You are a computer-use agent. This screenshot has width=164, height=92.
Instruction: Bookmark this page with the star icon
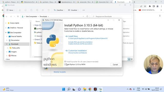145,6
